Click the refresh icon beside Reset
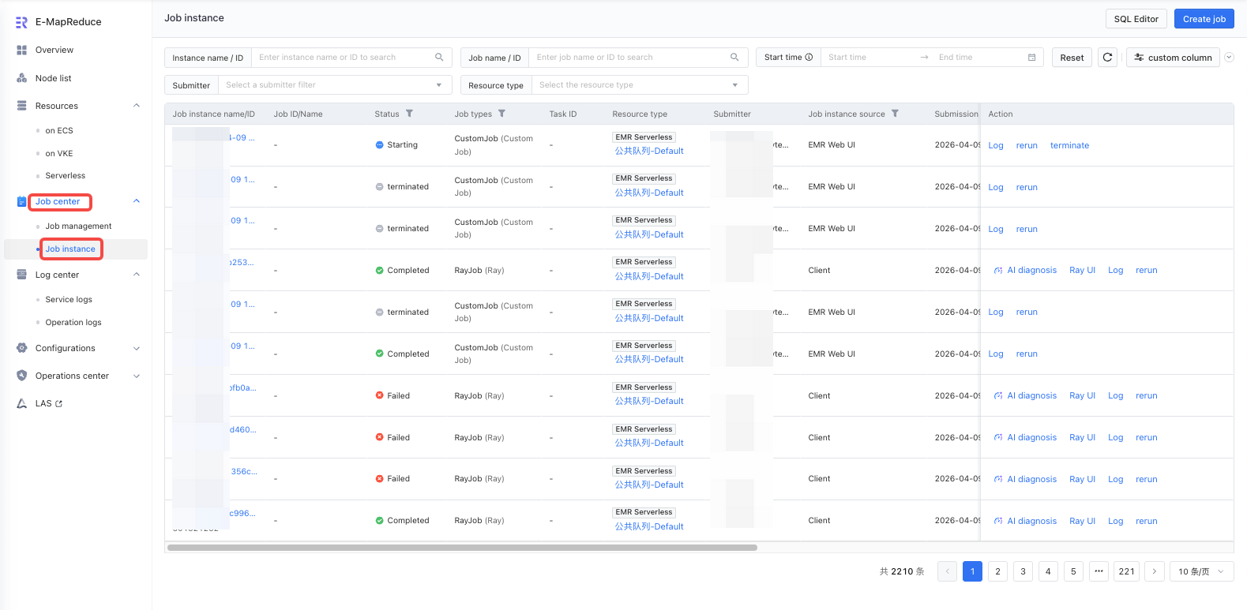The height and width of the screenshot is (610, 1247). click(1107, 58)
